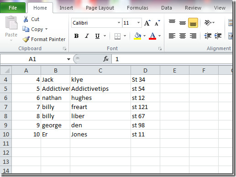Image resolution: width=236 pixels, height=177 pixels.
Task: Open the Font dialog launcher
Action: [x=160, y=49]
